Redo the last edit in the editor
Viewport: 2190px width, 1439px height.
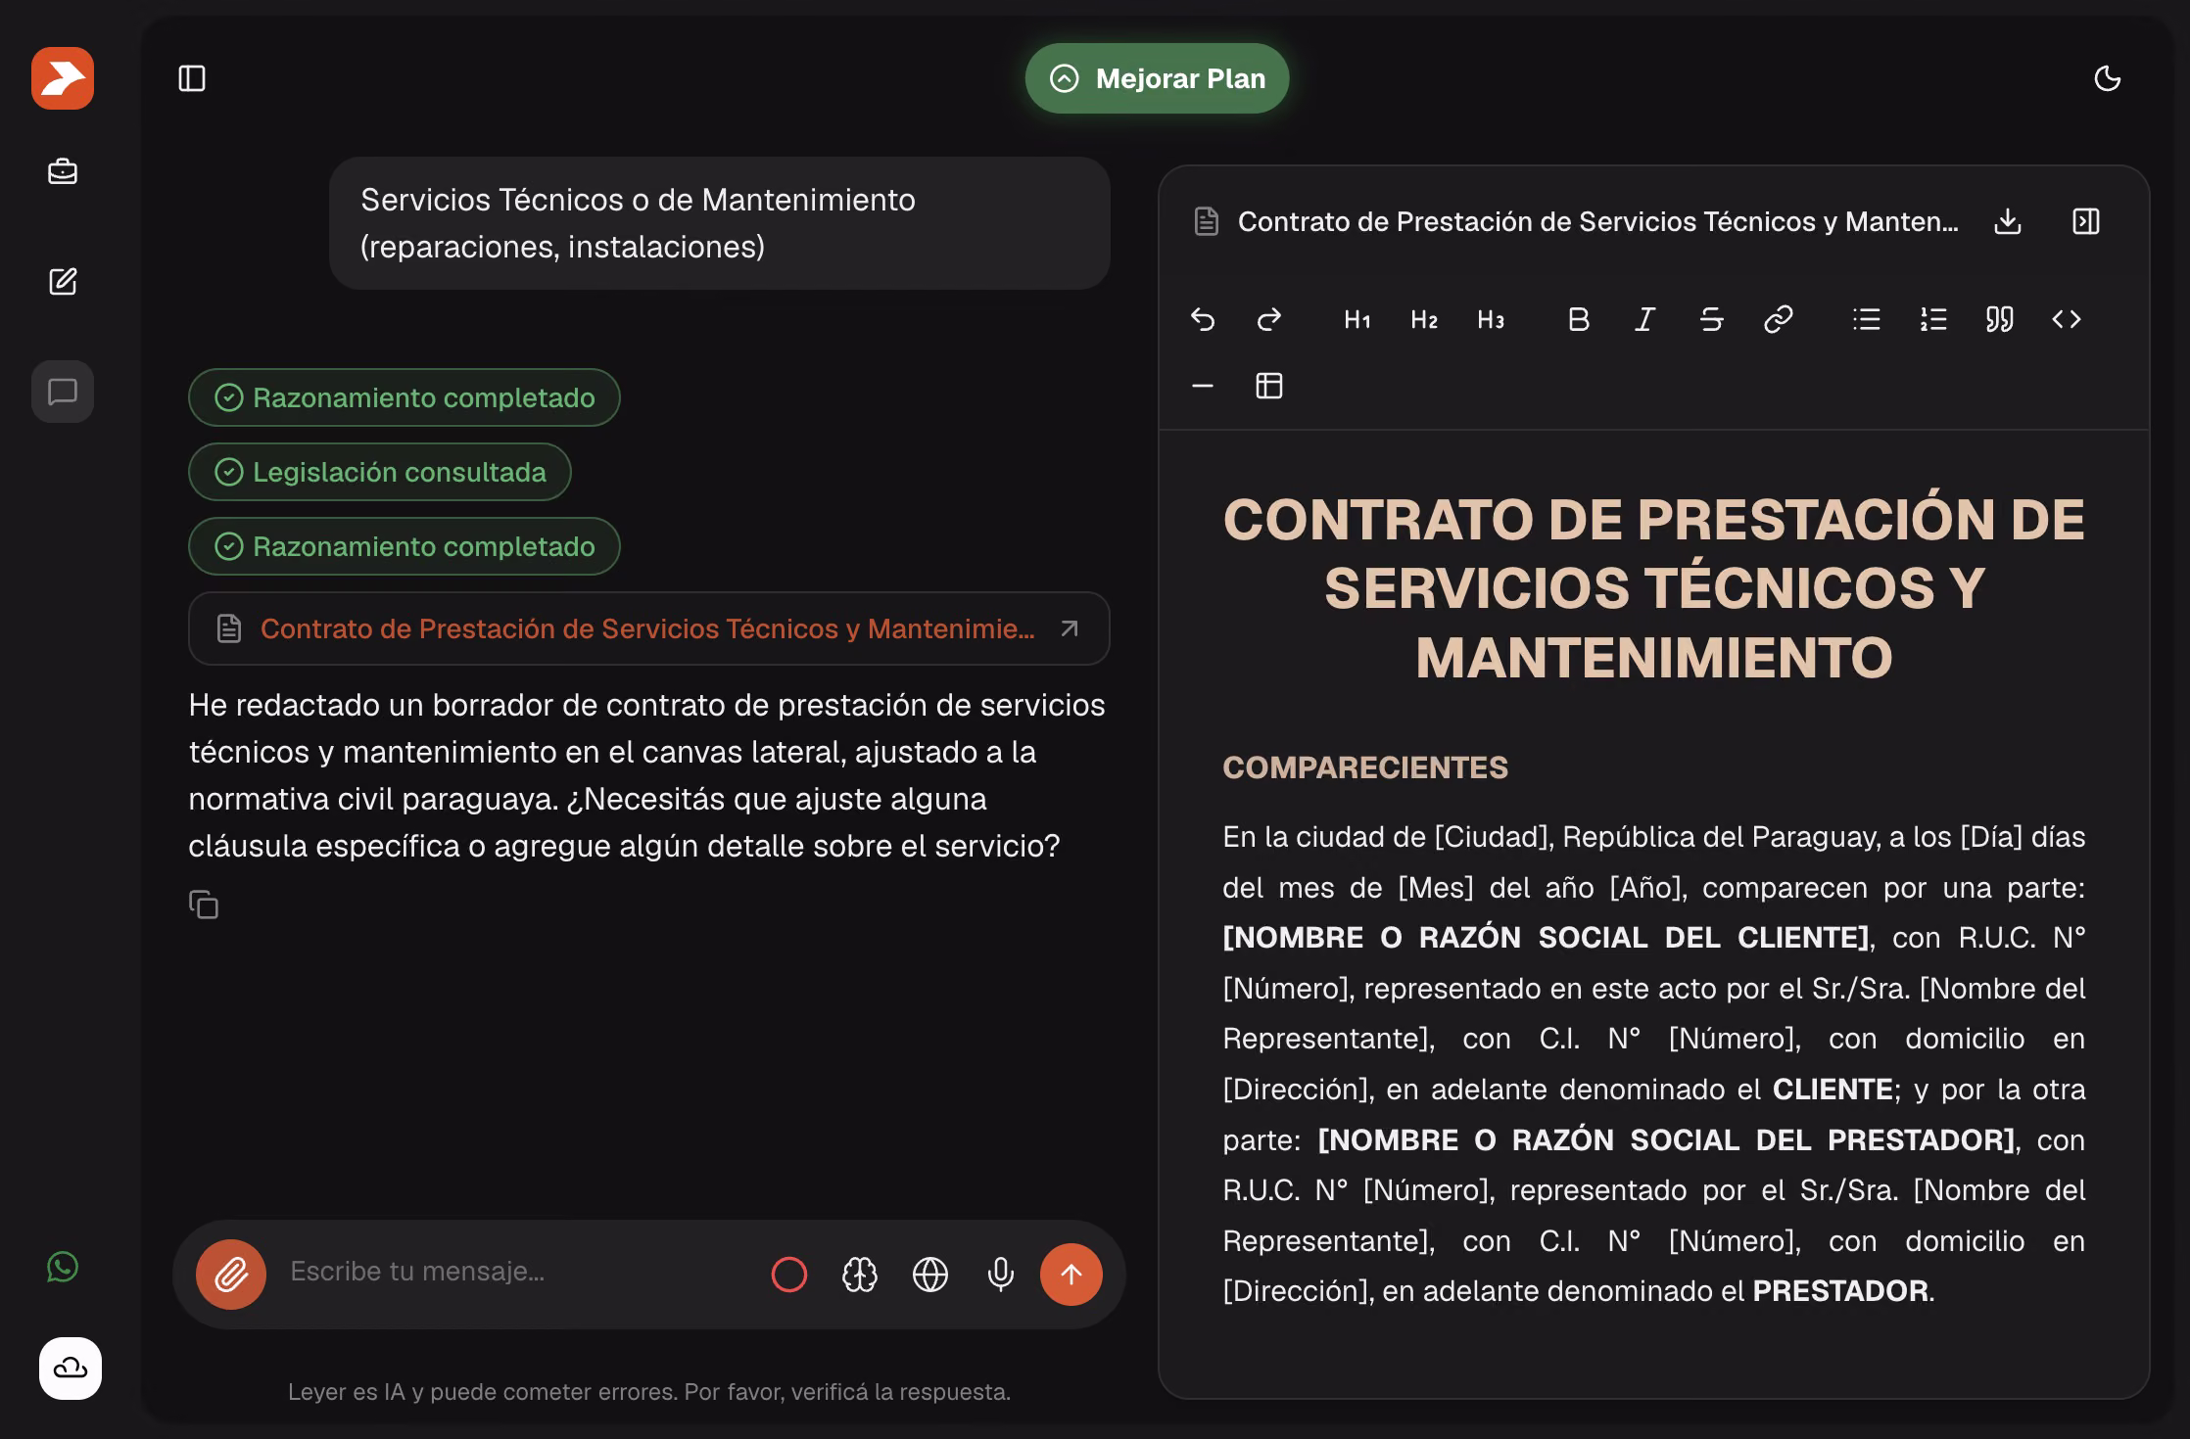coord(1269,319)
